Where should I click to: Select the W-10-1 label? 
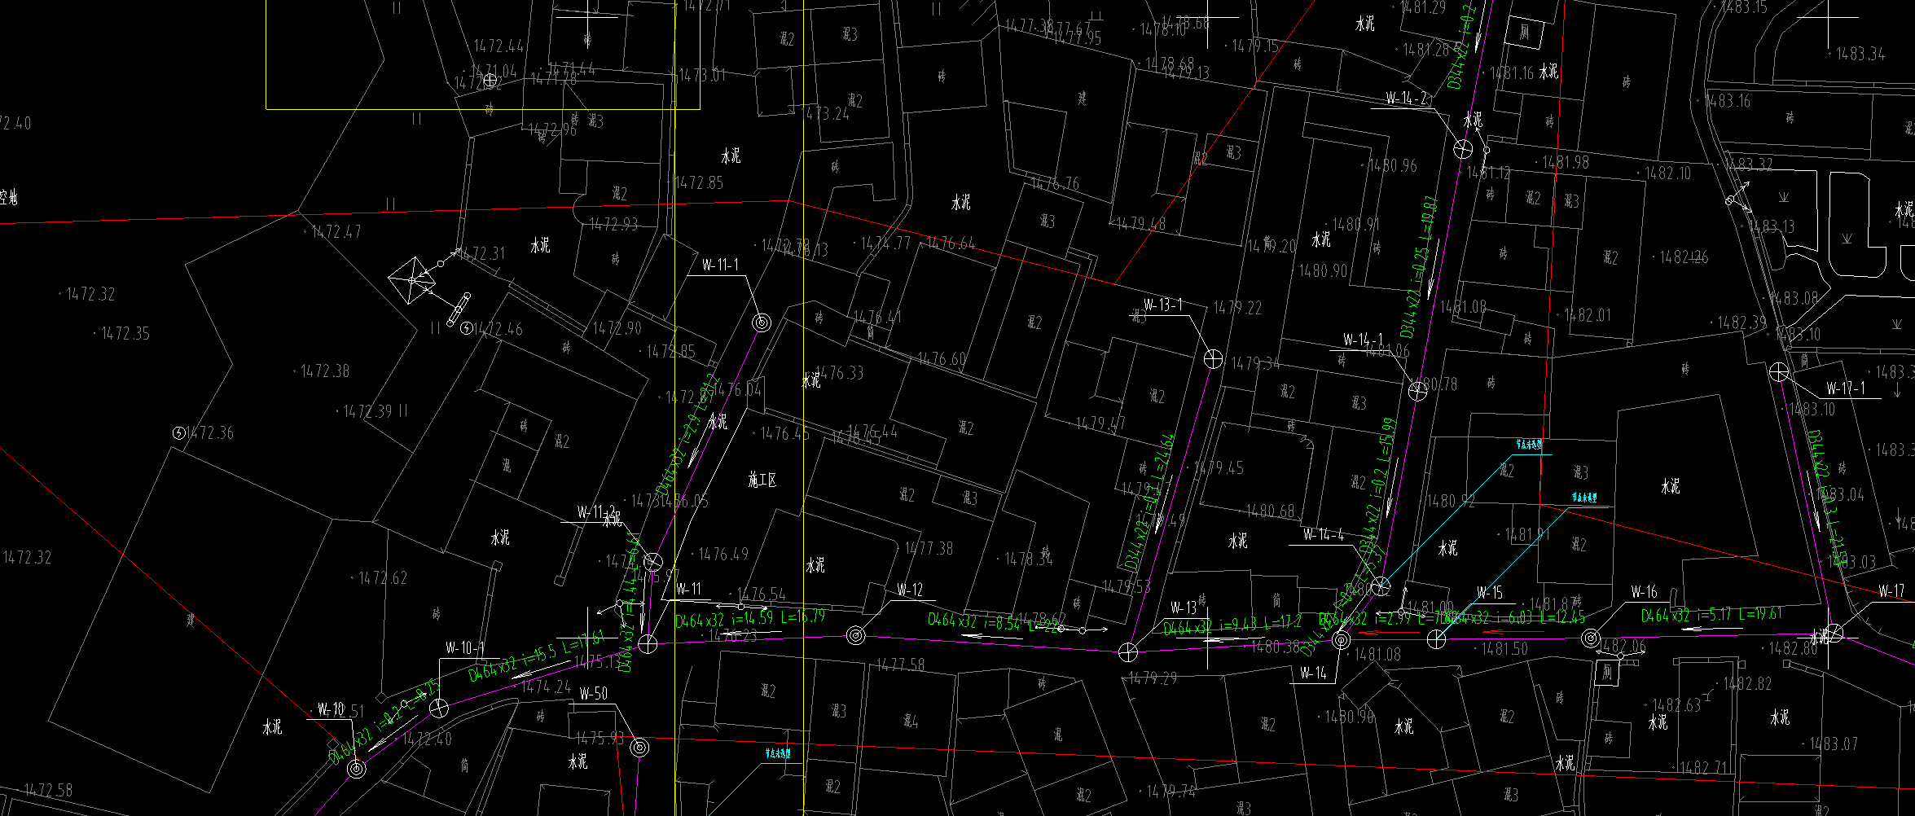point(465,648)
